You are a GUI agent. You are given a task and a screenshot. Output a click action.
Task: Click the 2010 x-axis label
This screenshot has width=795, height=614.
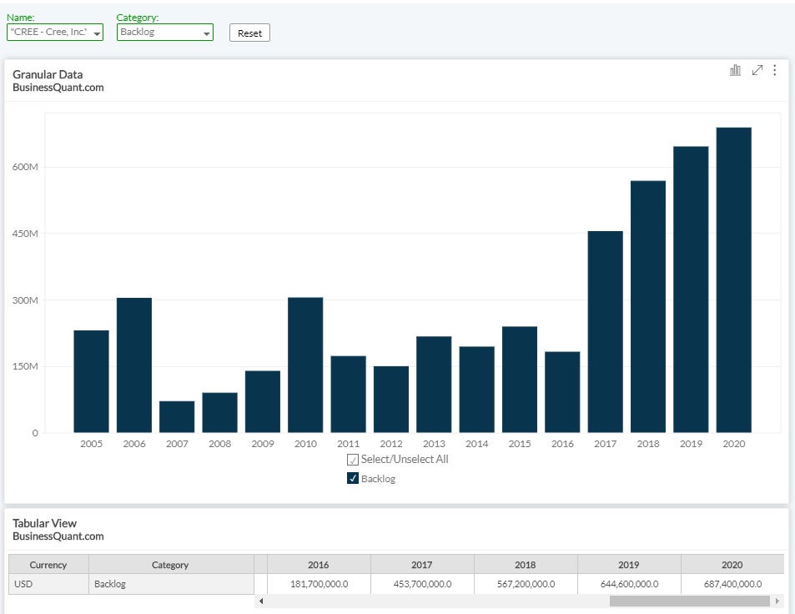305,444
